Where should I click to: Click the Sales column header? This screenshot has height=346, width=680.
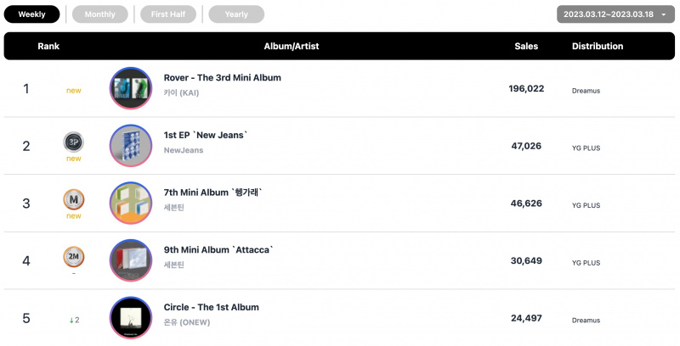tap(526, 47)
